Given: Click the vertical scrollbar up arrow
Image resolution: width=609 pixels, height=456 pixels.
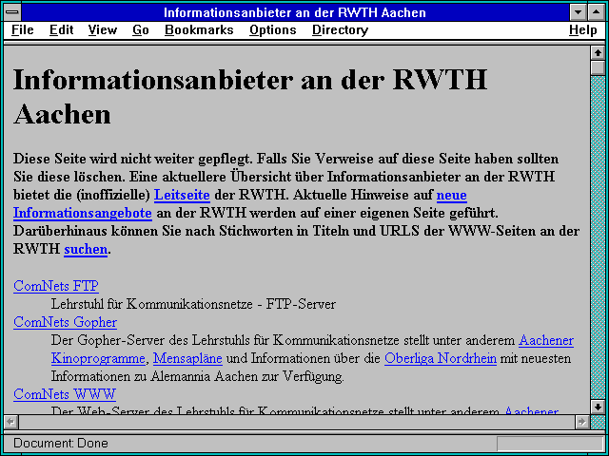Looking at the screenshot, I should (x=598, y=53).
